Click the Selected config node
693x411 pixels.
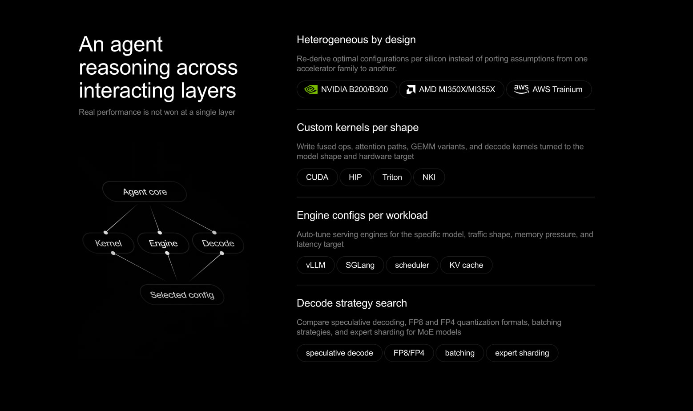click(x=182, y=295)
